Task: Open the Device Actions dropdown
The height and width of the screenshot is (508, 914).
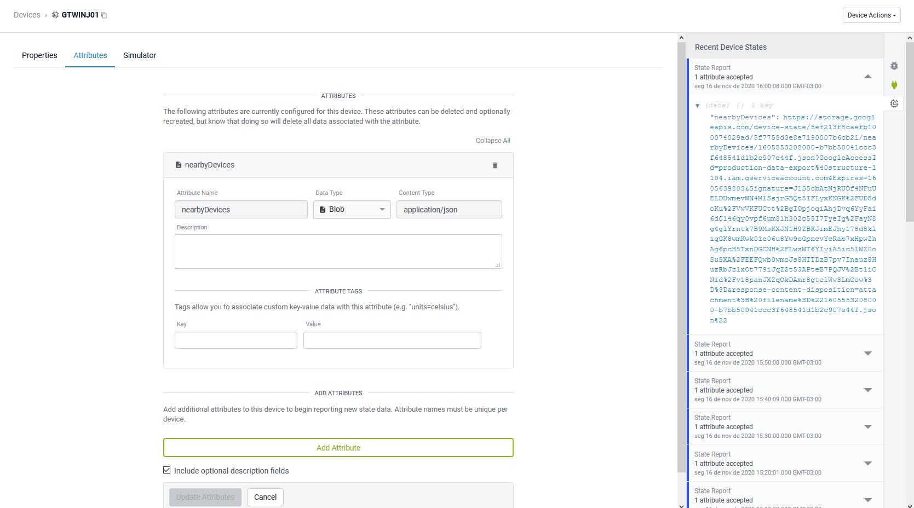Action: coord(871,15)
